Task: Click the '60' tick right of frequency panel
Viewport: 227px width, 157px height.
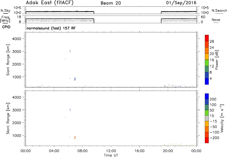Action: pyautogui.click(x=203, y=17)
